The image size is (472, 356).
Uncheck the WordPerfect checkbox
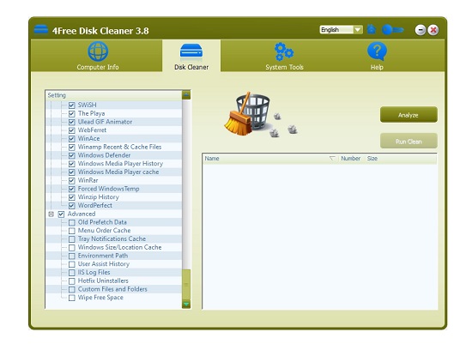[x=71, y=206]
